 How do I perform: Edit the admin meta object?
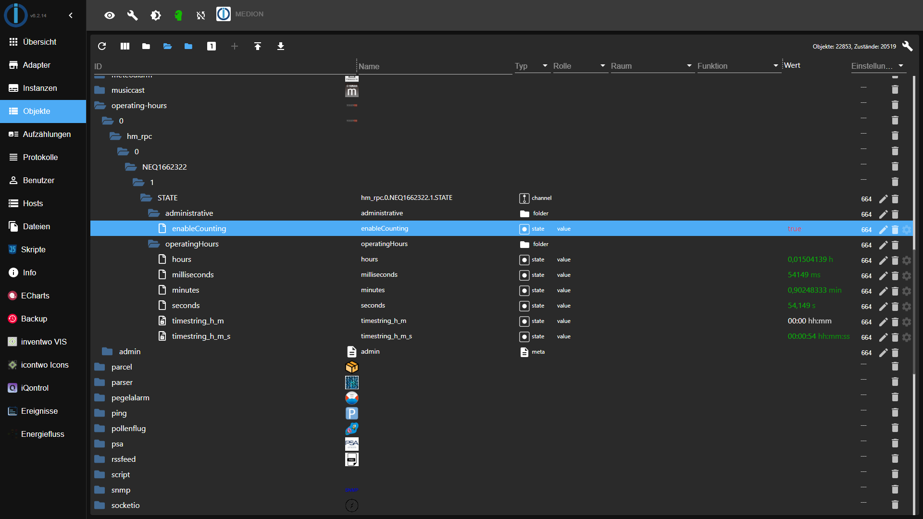(x=884, y=352)
